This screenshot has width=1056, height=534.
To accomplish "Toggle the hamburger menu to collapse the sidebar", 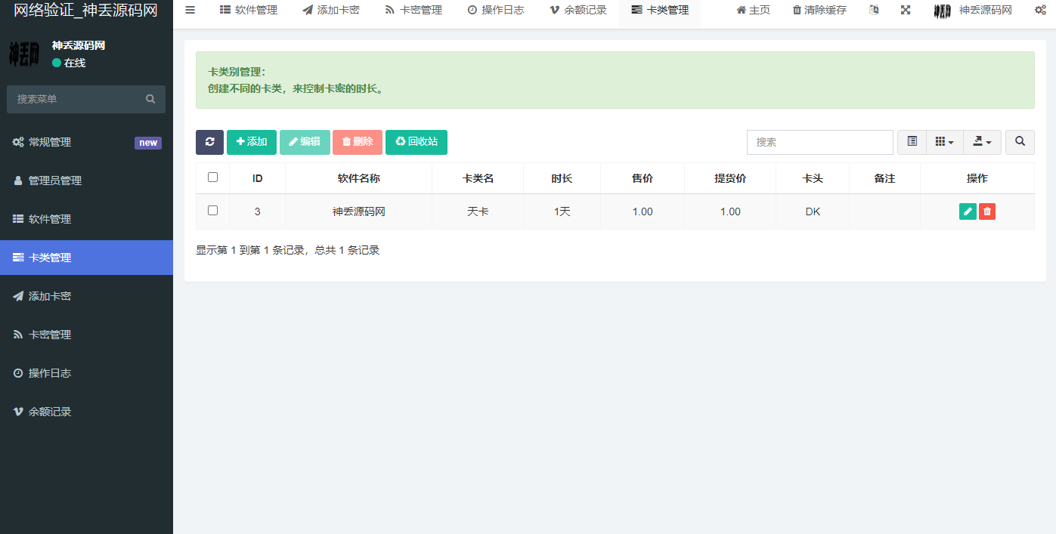I will (190, 10).
